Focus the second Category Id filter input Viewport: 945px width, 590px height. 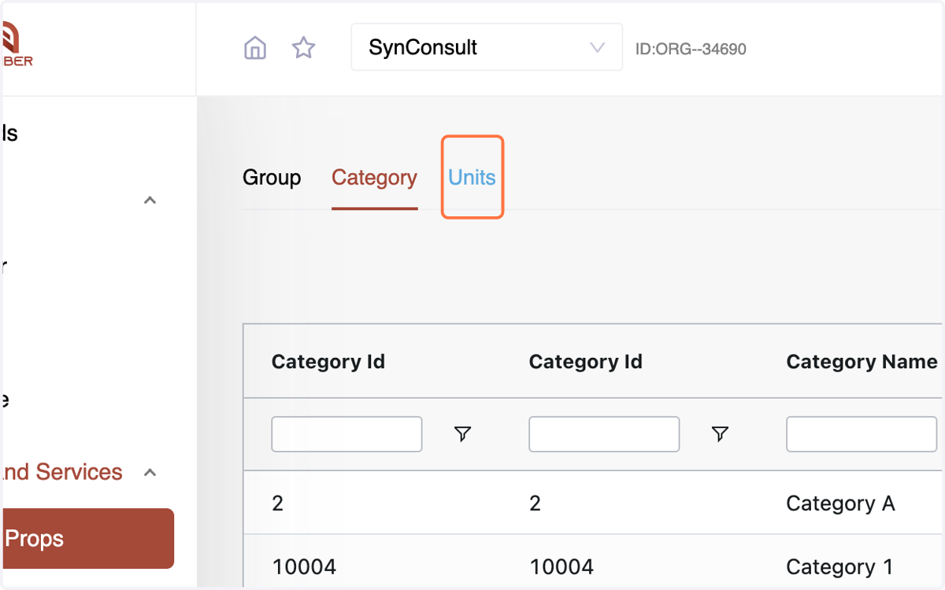click(604, 434)
